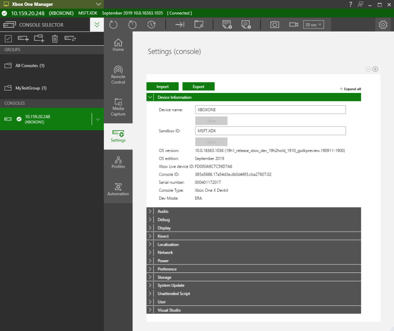
Task: Click the add group icon
Action: pyautogui.click(x=39, y=38)
